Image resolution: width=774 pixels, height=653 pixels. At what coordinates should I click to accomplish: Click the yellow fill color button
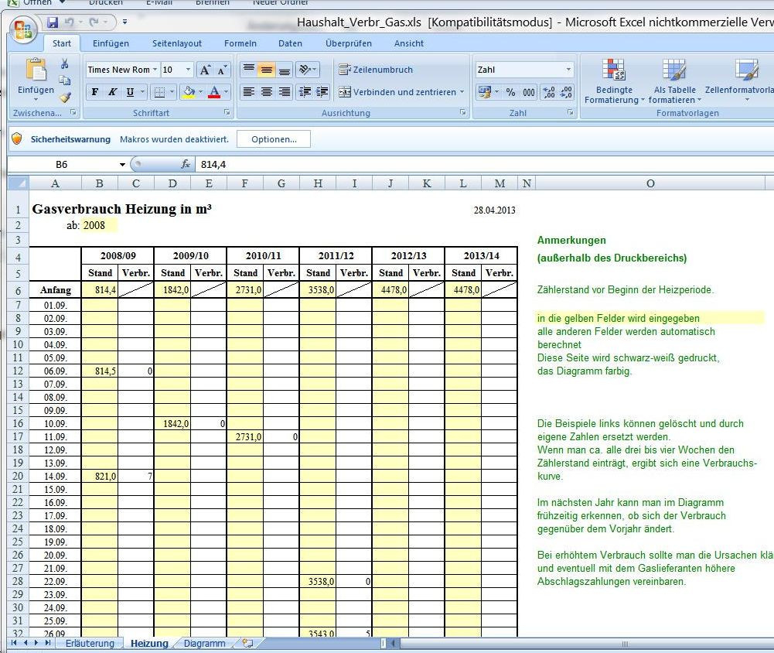pyautogui.click(x=187, y=92)
